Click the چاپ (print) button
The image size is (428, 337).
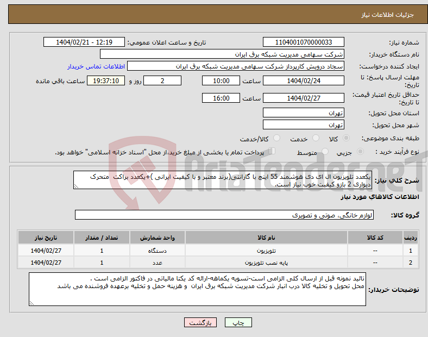pos(238,322)
